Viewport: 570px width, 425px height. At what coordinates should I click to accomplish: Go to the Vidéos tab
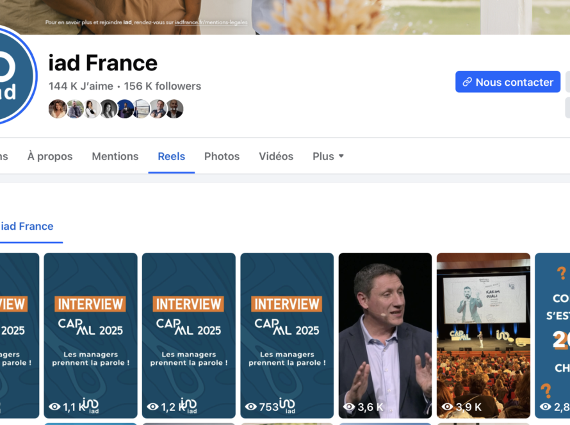pyautogui.click(x=276, y=156)
